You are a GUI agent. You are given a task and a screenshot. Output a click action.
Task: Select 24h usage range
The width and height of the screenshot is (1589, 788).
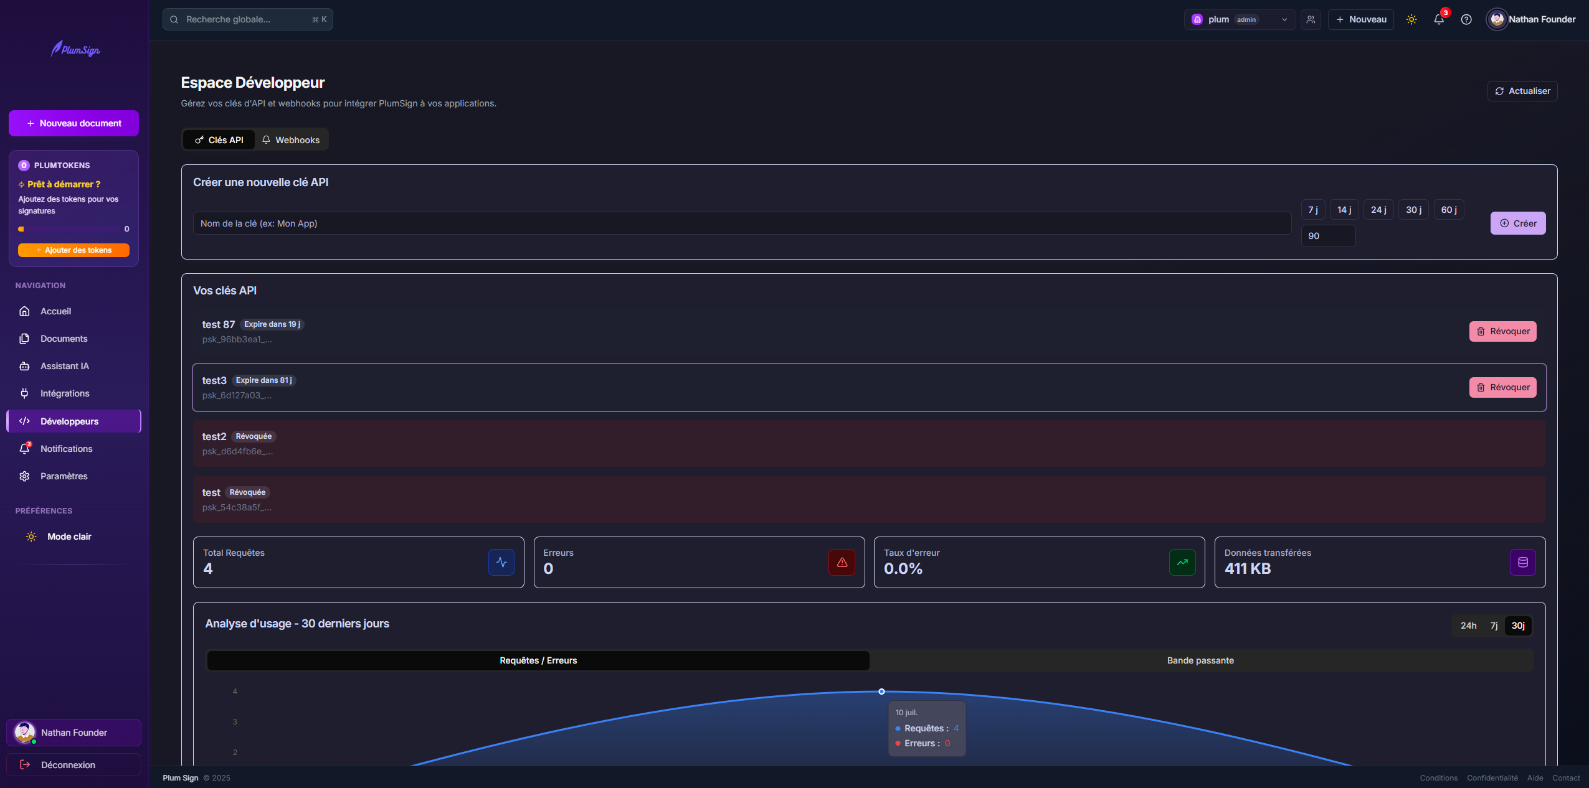pyautogui.click(x=1468, y=626)
